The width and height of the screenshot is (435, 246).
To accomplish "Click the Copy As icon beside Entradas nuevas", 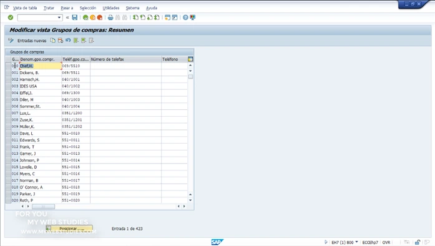I will pos(52,41).
